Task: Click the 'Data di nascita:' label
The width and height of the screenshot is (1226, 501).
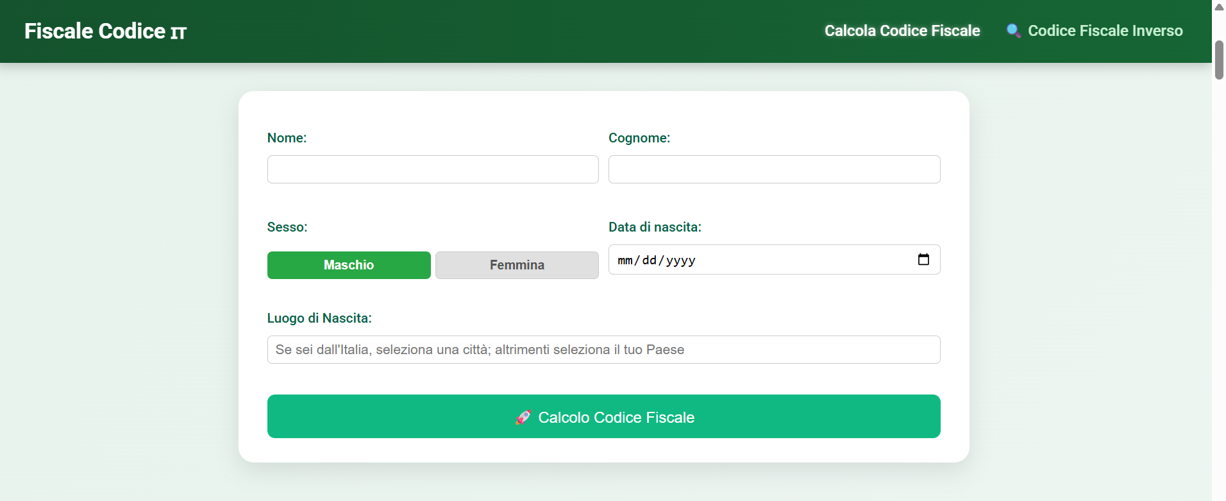Action: pos(655,227)
